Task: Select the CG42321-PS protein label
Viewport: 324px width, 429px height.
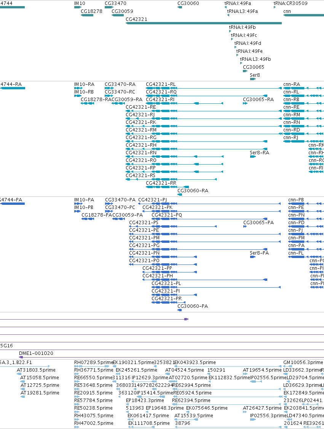Action: 144,223
